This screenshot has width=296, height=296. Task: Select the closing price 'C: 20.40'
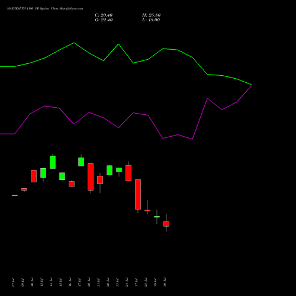(104, 15)
